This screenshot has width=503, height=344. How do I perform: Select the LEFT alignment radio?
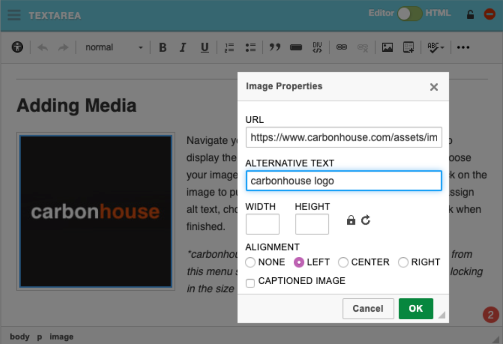pos(299,262)
